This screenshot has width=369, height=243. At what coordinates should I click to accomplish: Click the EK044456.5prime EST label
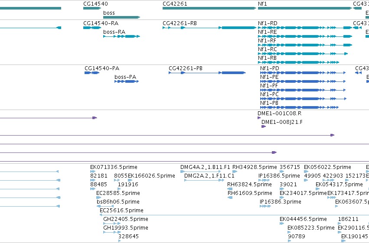pyautogui.click(x=304, y=219)
